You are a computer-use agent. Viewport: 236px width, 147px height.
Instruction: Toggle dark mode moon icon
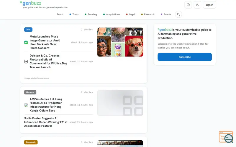pyautogui.click(x=197, y=5)
